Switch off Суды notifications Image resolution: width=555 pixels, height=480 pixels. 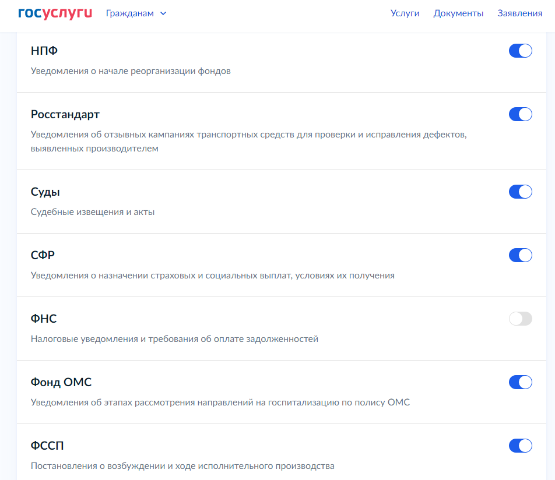[x=520, y=192]
